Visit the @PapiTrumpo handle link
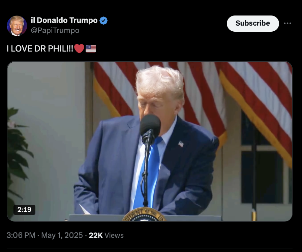The image size is (302, 252). (55, 30)
